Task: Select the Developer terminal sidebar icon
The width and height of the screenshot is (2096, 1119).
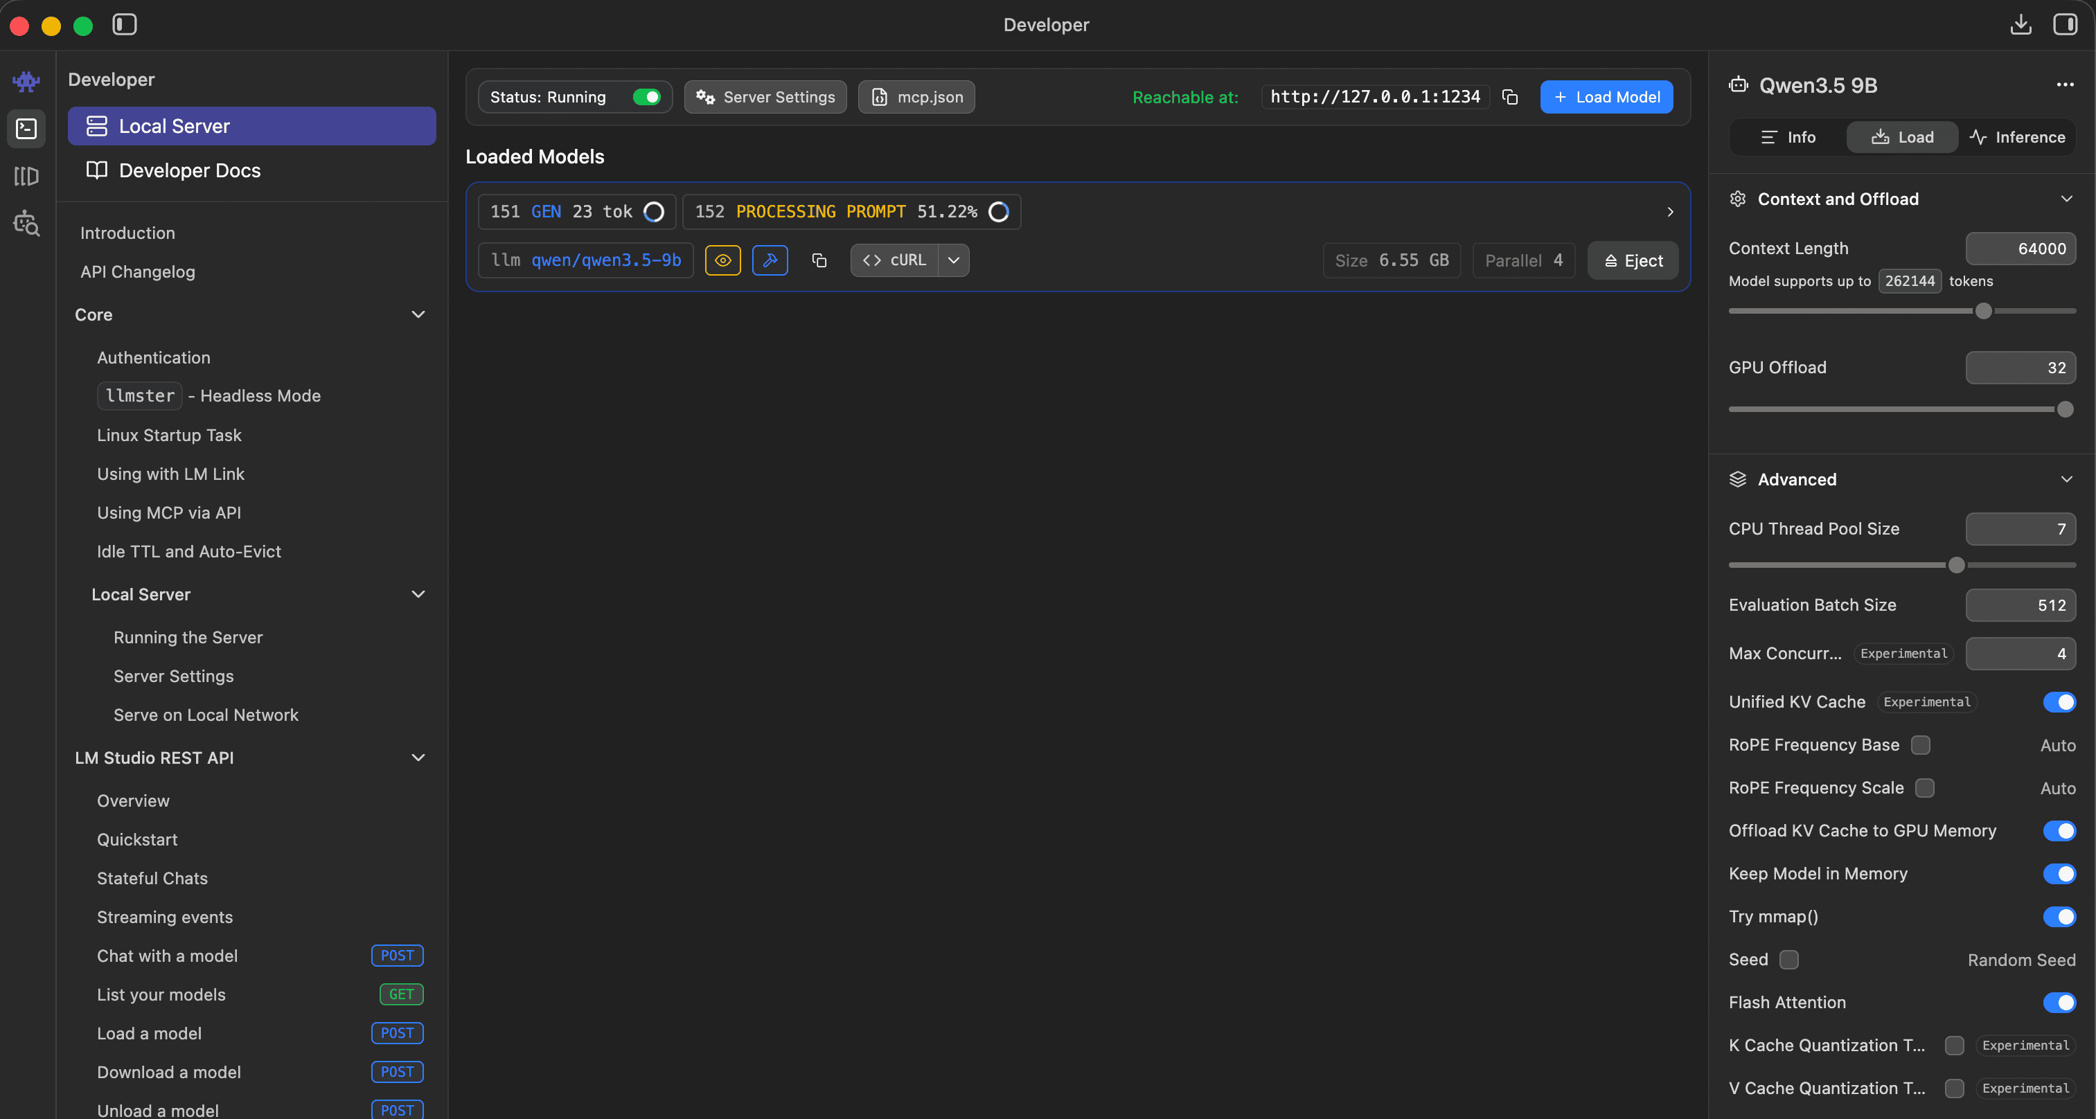Action: click(x=26, y=129)
